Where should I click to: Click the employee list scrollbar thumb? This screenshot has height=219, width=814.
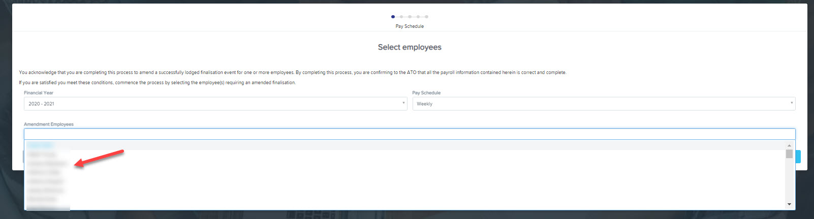pyautogui.click(x=789, y=154)
